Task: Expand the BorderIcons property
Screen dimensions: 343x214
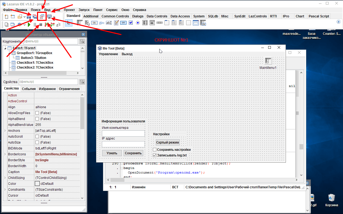Action: 5,154
